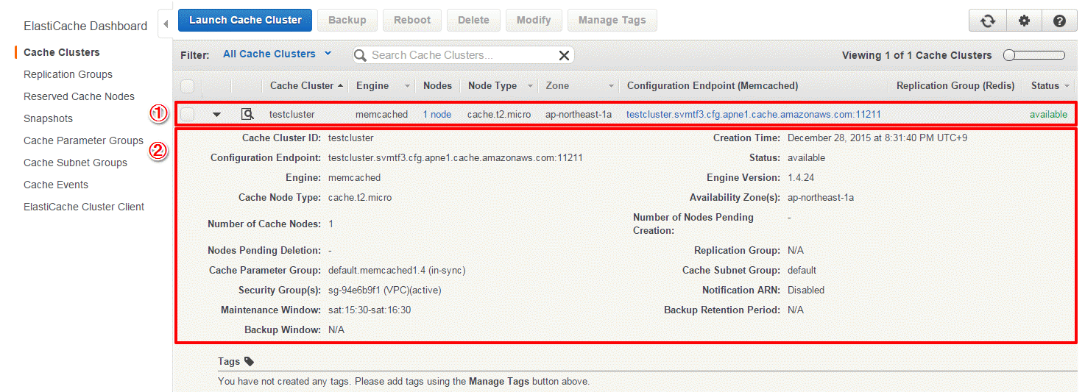This screenshot has width=1085, height=392.
Task: Click the Delete button
Action: 473,20
